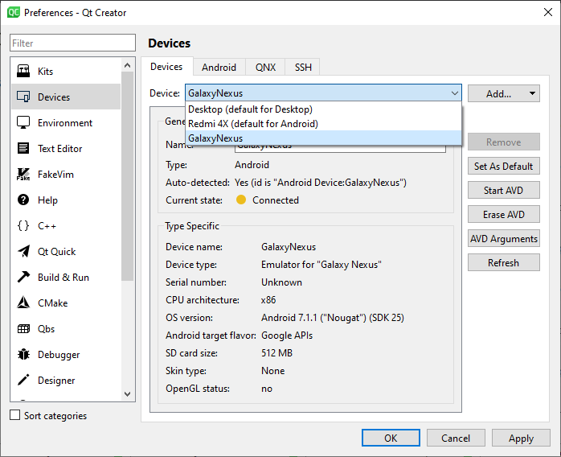Click the Filter input field

click(72, 43)
